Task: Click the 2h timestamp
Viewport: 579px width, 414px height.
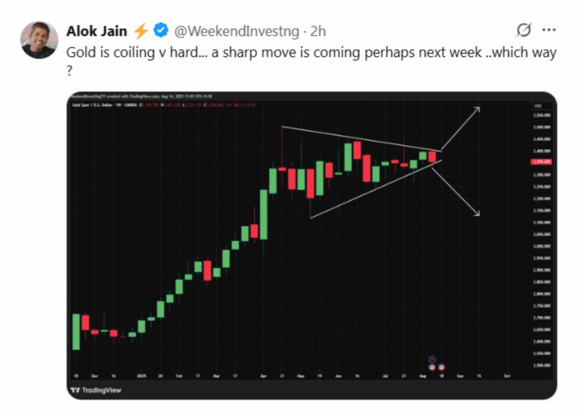Action: [318, 32]
